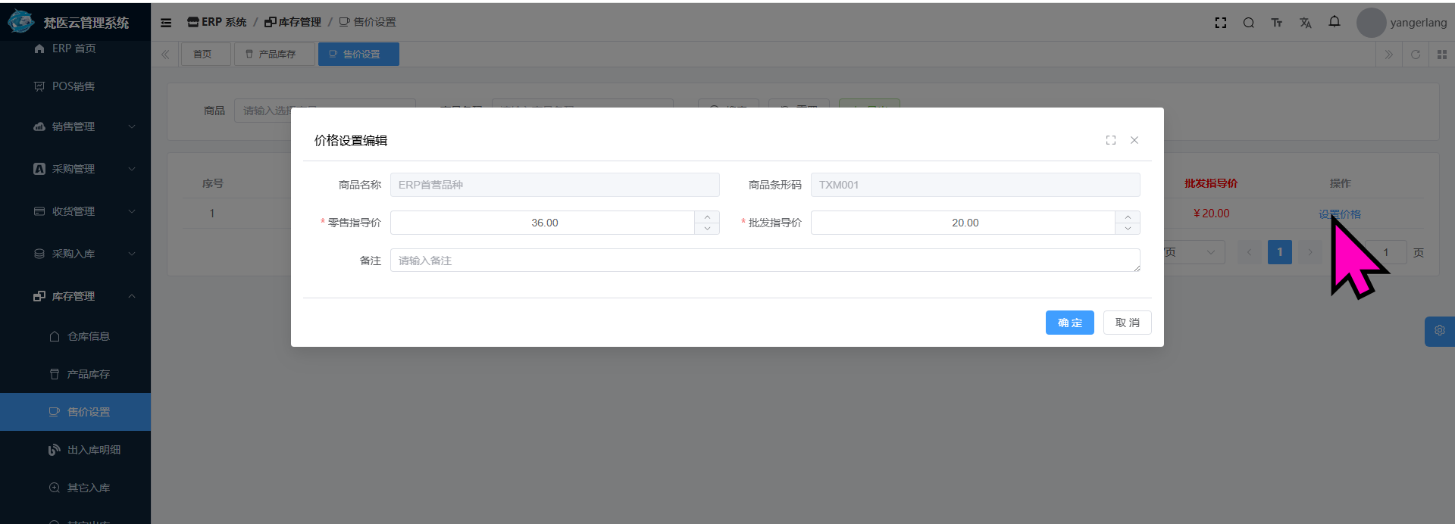The image size is (1455, 524).
Task: Increase the retail guide price stepper
Action: click(x=707, y=217)
